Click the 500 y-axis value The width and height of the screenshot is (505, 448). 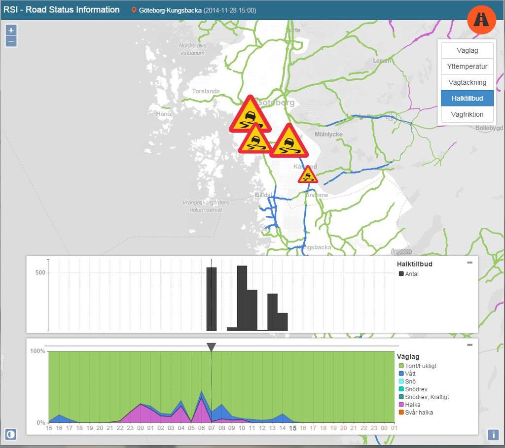coord(40,273)
